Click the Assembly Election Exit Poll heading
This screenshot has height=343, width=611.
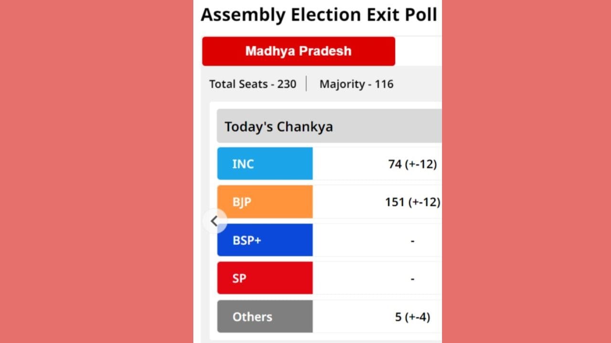coord(319,15)
